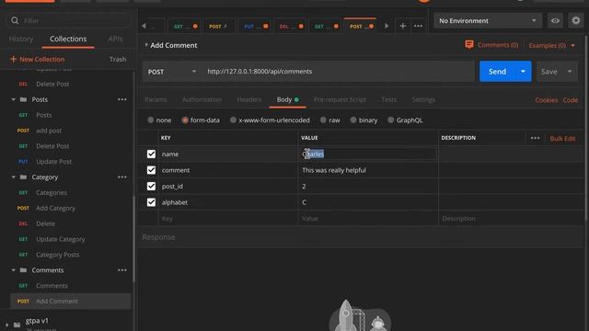Open the Headers tab
This screenshot has width=589, height=331.
(249, 99)
